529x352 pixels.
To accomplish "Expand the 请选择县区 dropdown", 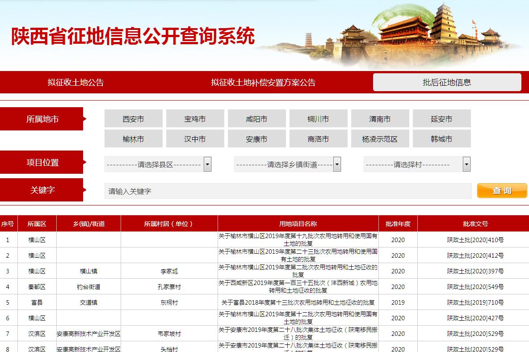I will pos(158,164).
